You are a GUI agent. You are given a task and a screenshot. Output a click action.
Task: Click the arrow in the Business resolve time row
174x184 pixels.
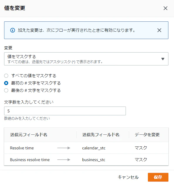pos(64,160)
